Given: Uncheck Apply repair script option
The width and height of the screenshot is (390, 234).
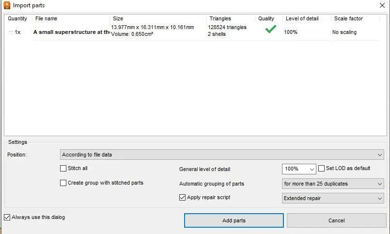Looking at the screenshot, I should click(x=182, y=198).
